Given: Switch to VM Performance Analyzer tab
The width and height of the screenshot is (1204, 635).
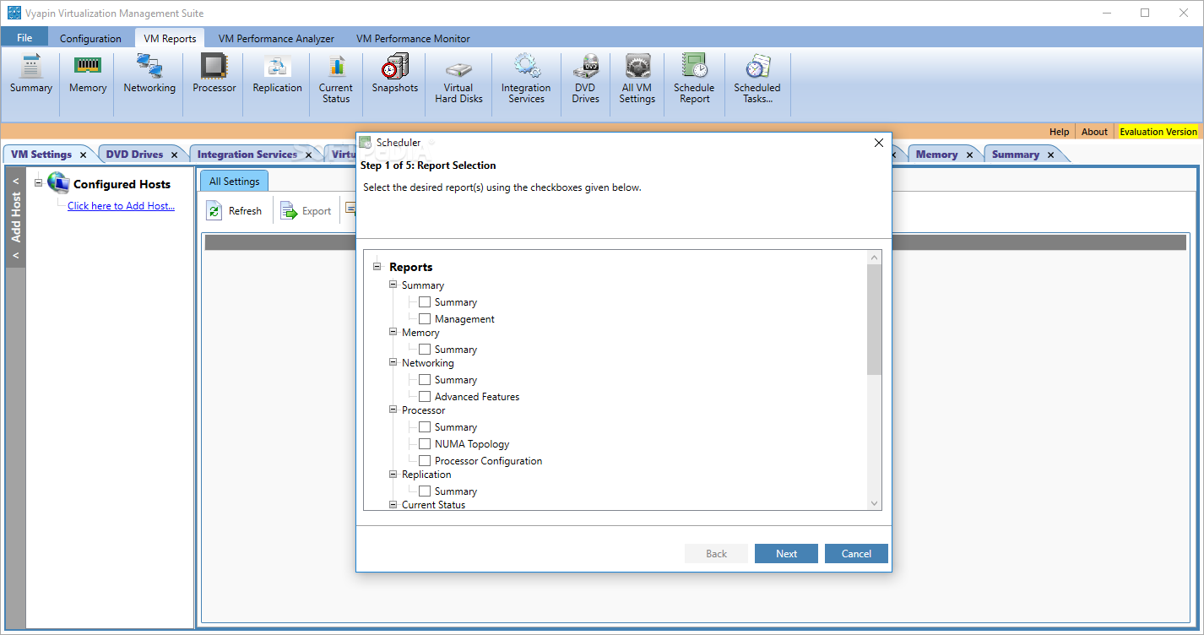Looking at the screenshot, I should [276, 39].
